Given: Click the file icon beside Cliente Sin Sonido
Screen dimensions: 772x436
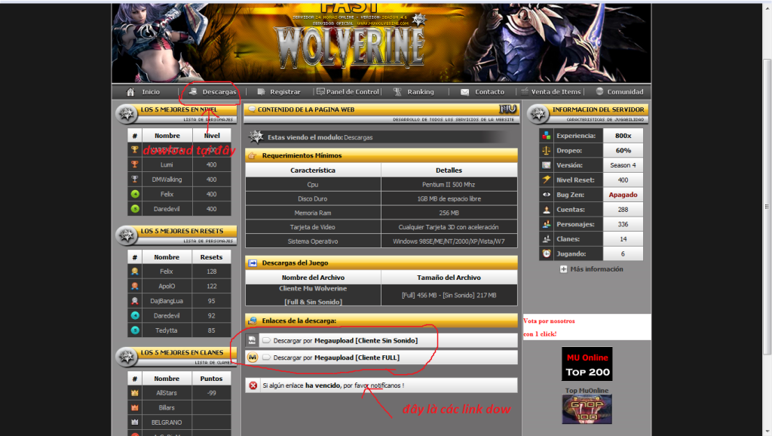Looking at the screenshot, I should coord(252,340).
